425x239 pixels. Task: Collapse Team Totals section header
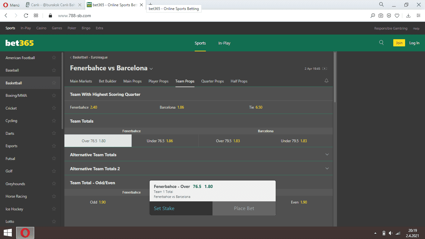point(198,121)
